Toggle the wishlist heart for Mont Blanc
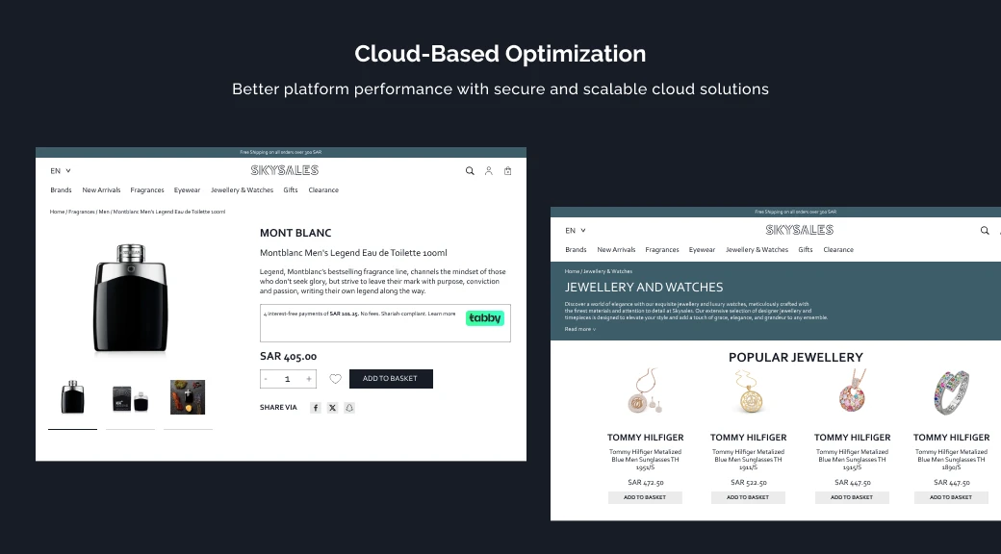 (336, 379)
